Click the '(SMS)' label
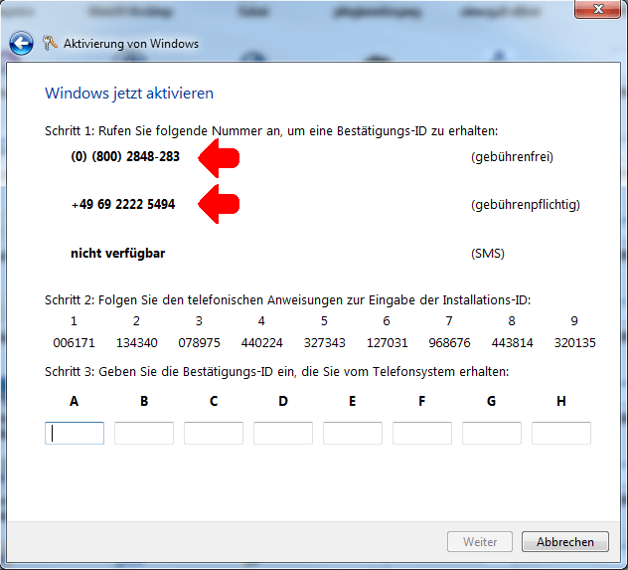The width and height of the screenshot is (628, 570). point(488,254)
